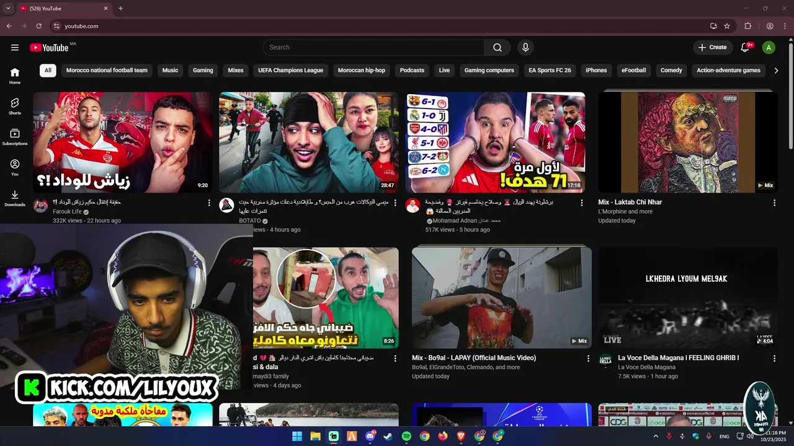Viewport: 794px width, 446px height.
Task: Click the install app icon in address bar
Action: [713, 26]
